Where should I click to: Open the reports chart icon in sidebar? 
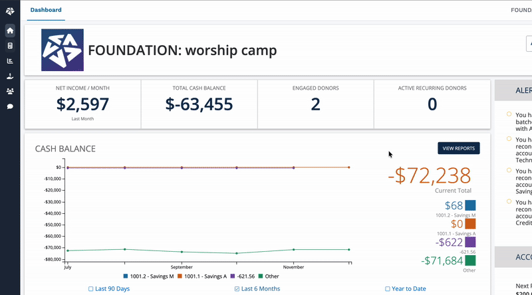[10, 61]
